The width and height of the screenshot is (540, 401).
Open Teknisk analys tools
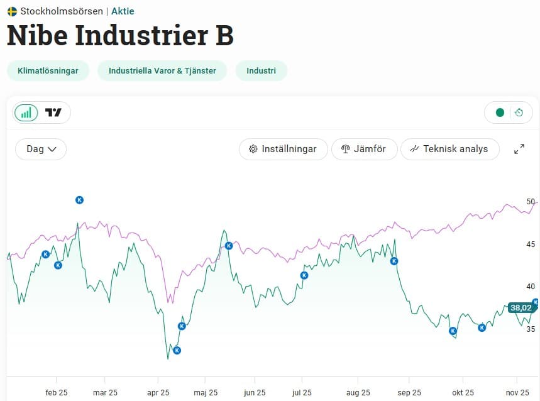[x=449, y=150]
